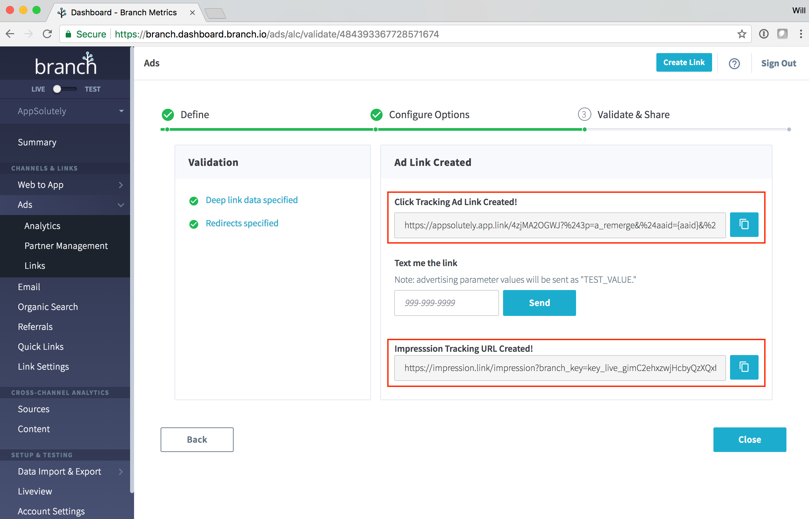Open Quick Links in sidebar
The image size is (809, 519).
pos(41,346)
